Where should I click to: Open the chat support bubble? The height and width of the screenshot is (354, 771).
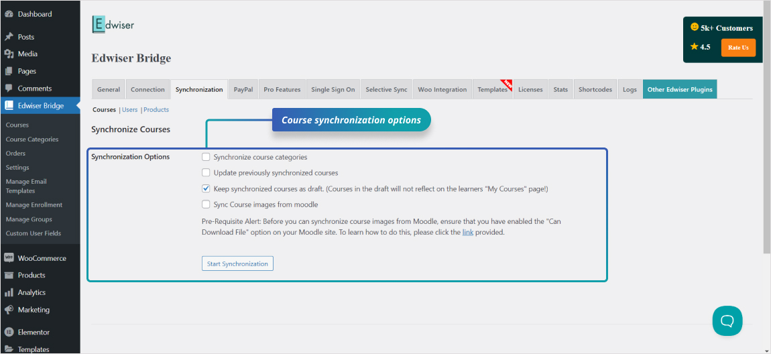tap(727, 320)
